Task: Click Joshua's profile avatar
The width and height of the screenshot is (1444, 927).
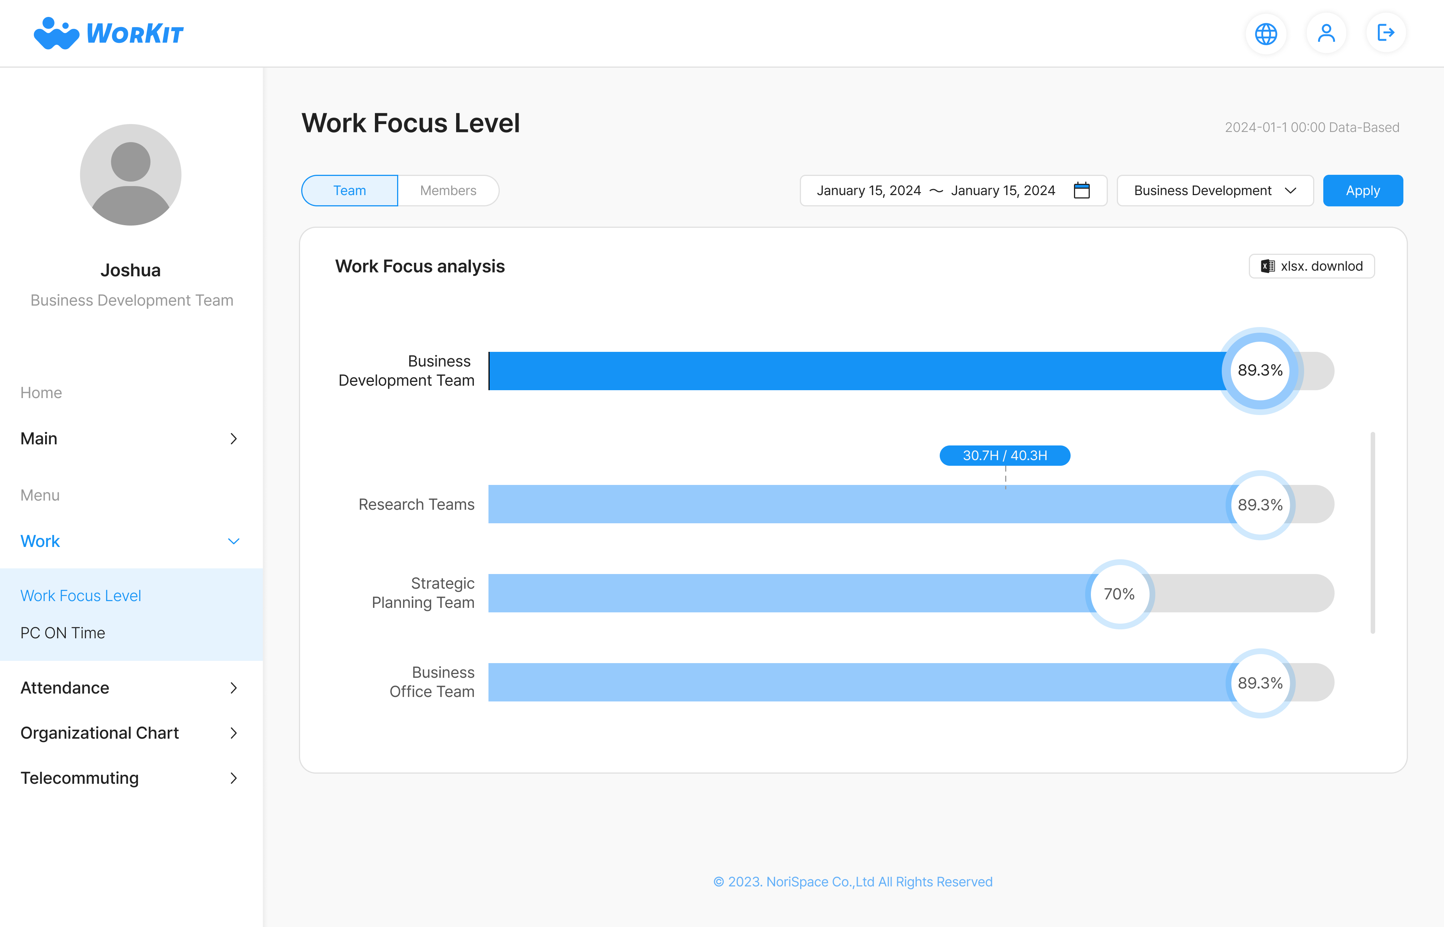Action: pyautogui.click(x=130, y=175)
